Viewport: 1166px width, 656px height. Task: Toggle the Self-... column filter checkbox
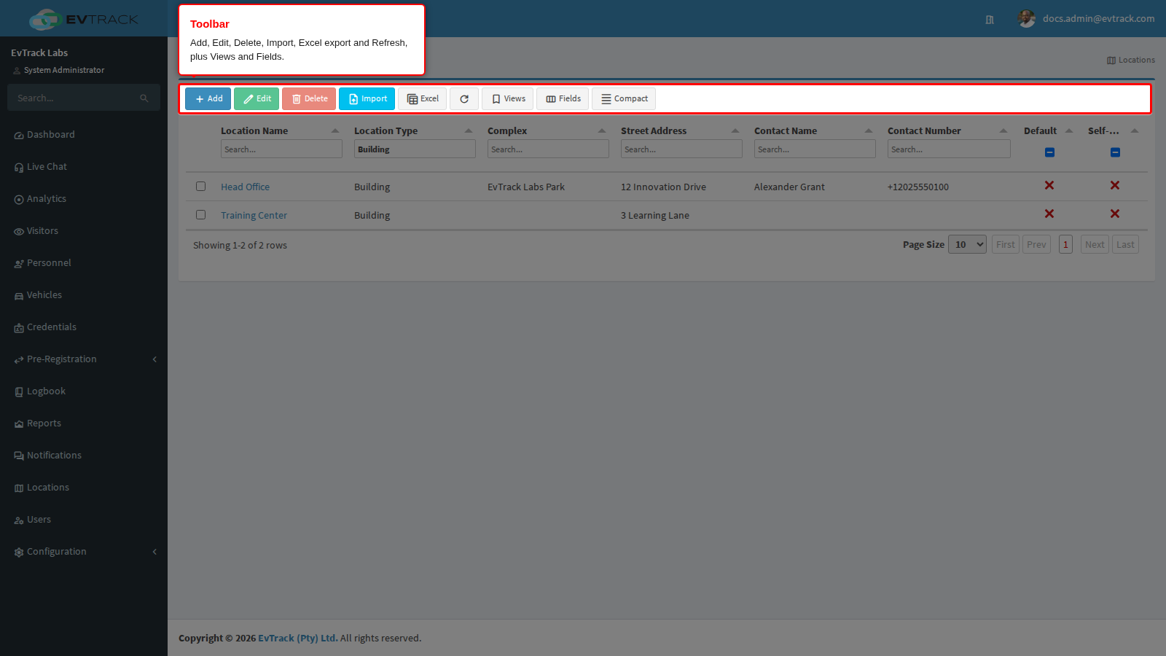tap(1115, 152)
